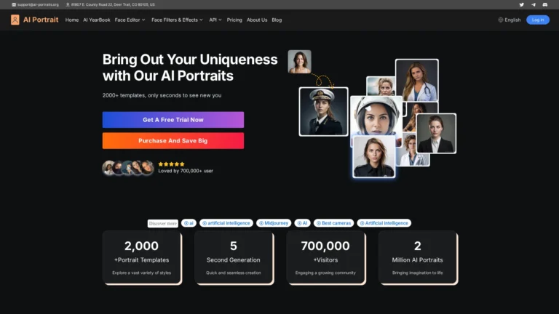
Task: Click the email envelope icon in top bar
Action: 14,4
